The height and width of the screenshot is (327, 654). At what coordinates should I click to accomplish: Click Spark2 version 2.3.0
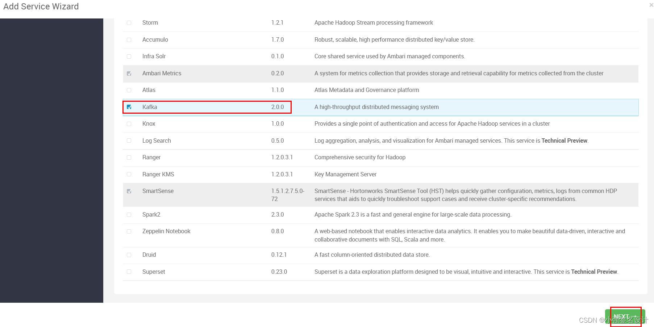tap(278, 214)
